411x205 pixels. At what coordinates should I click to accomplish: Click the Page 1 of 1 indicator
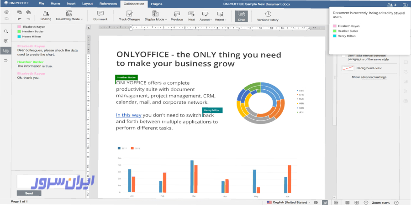[19, 201]
